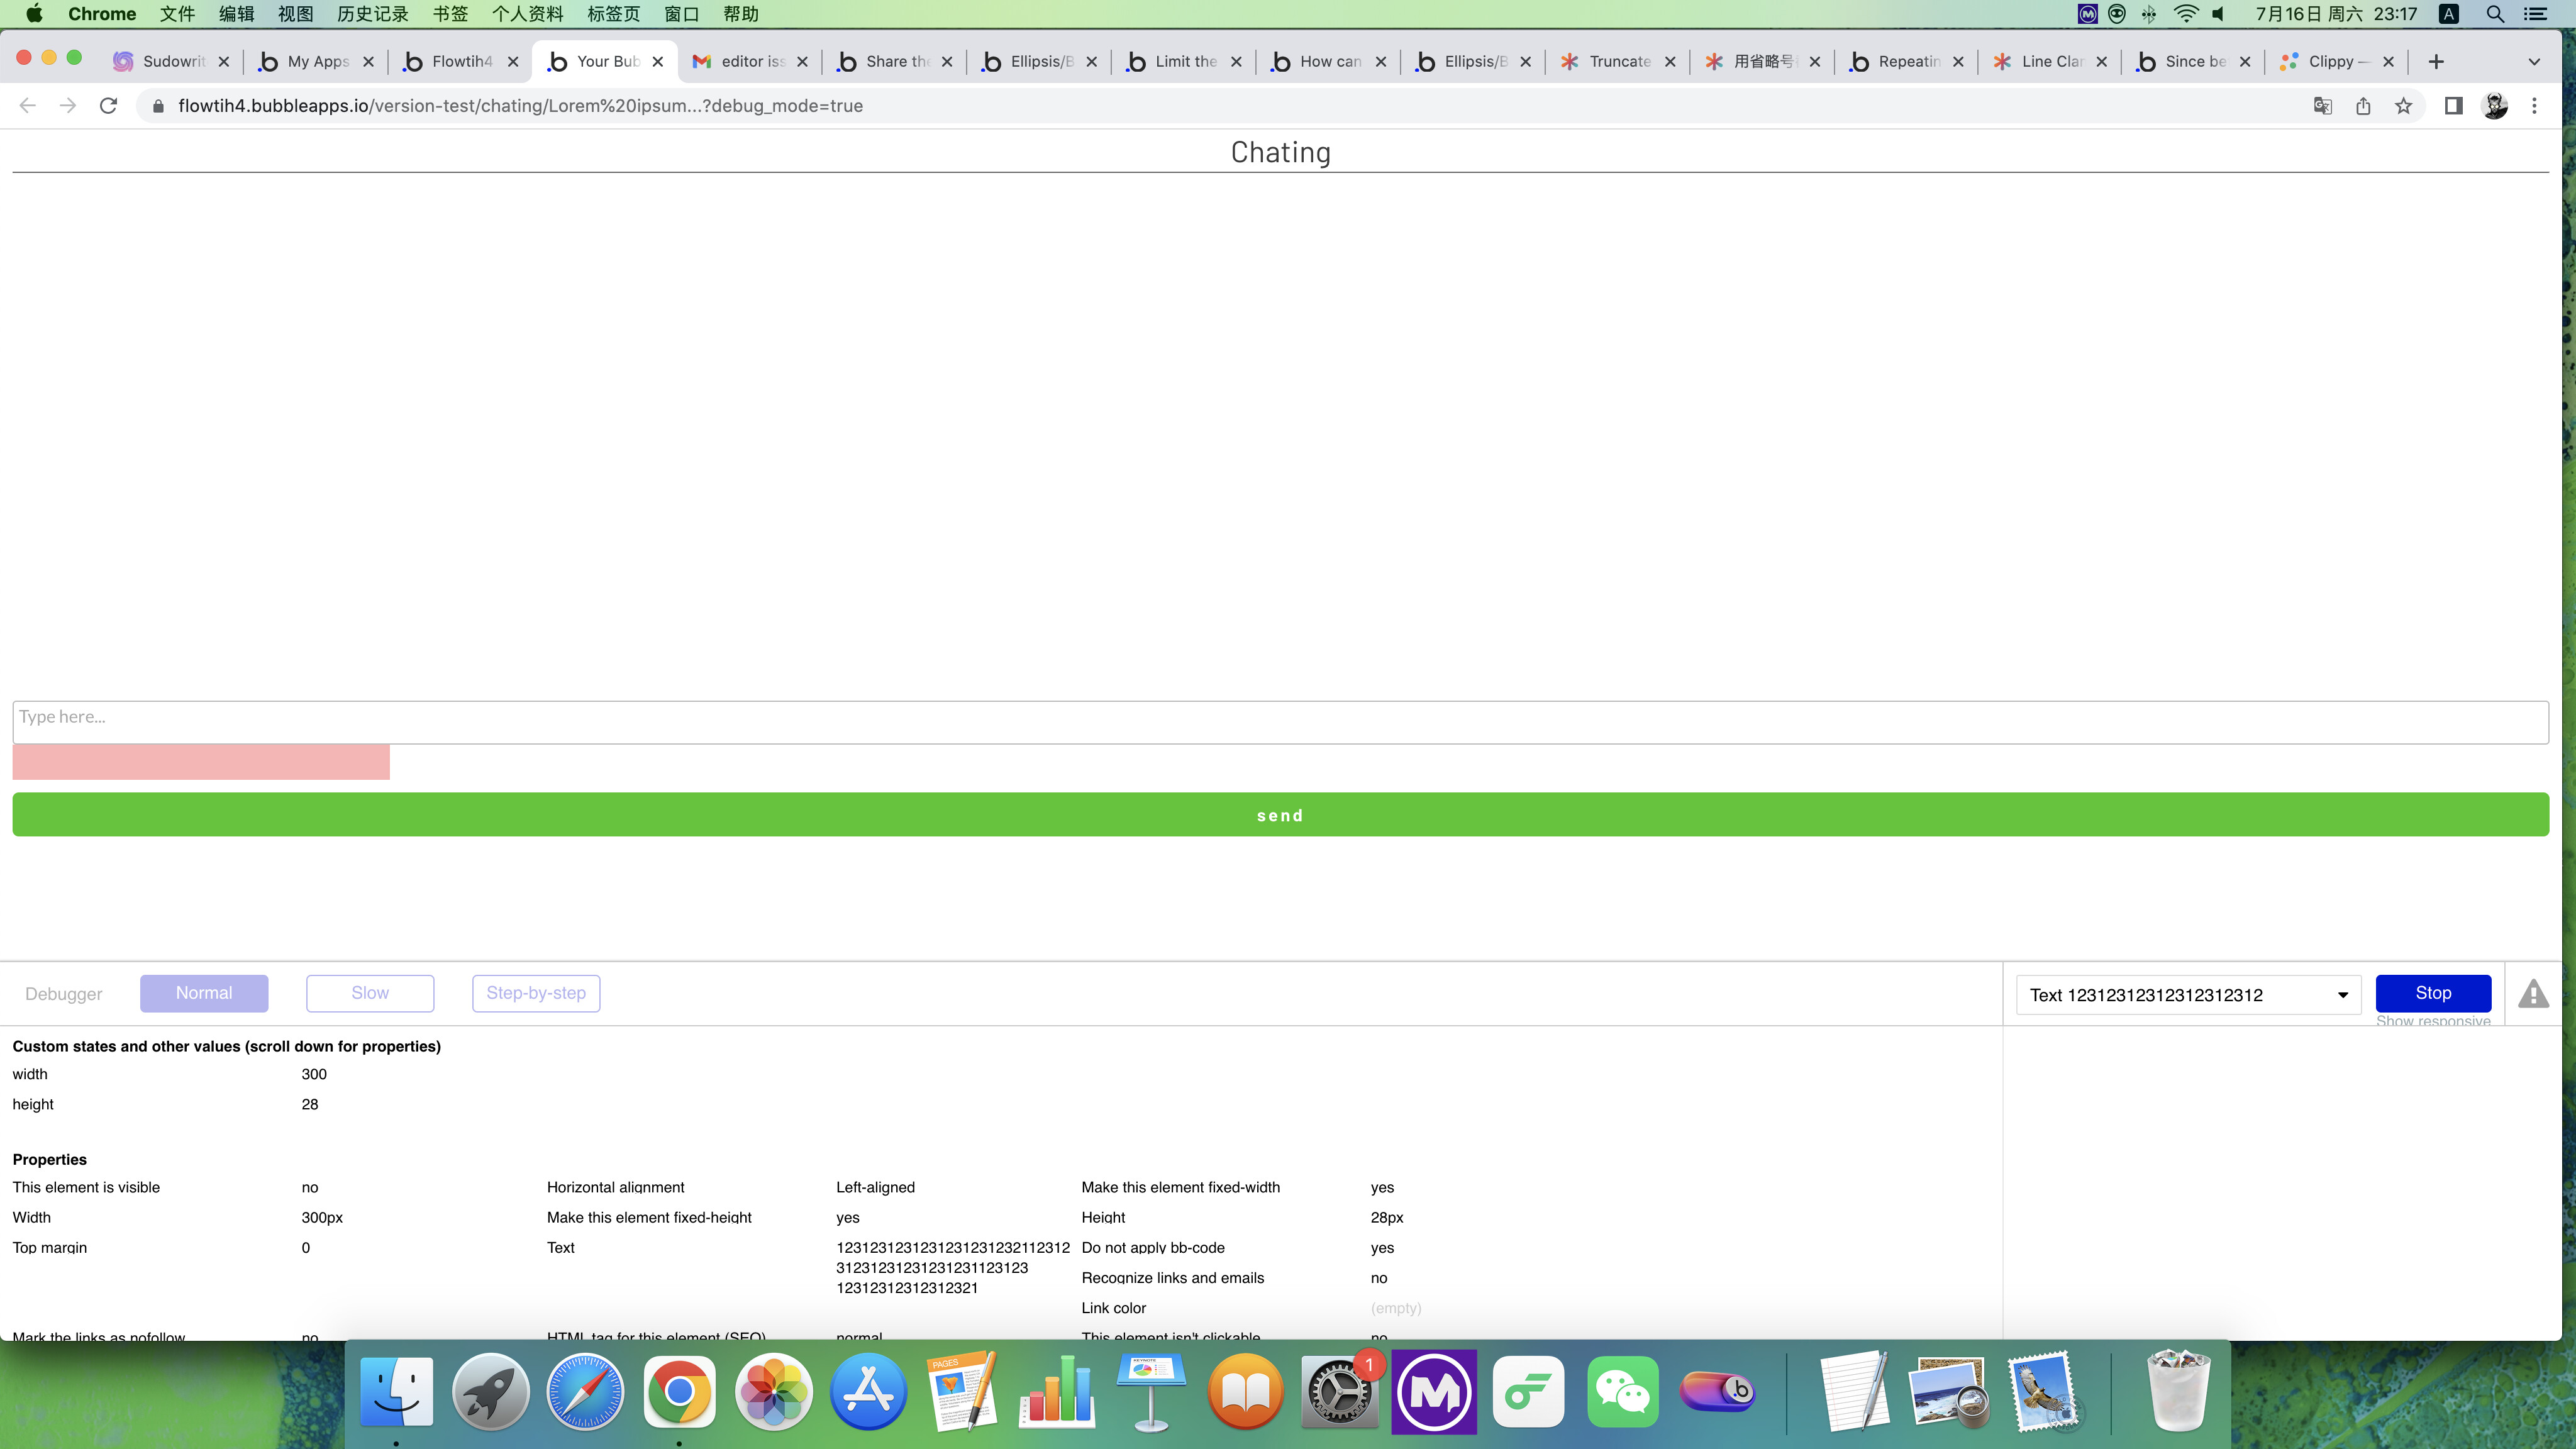This screenshot has height=1449, width=2576.
Task: Bookmark this page with star icon
Action: (2403, 106)
